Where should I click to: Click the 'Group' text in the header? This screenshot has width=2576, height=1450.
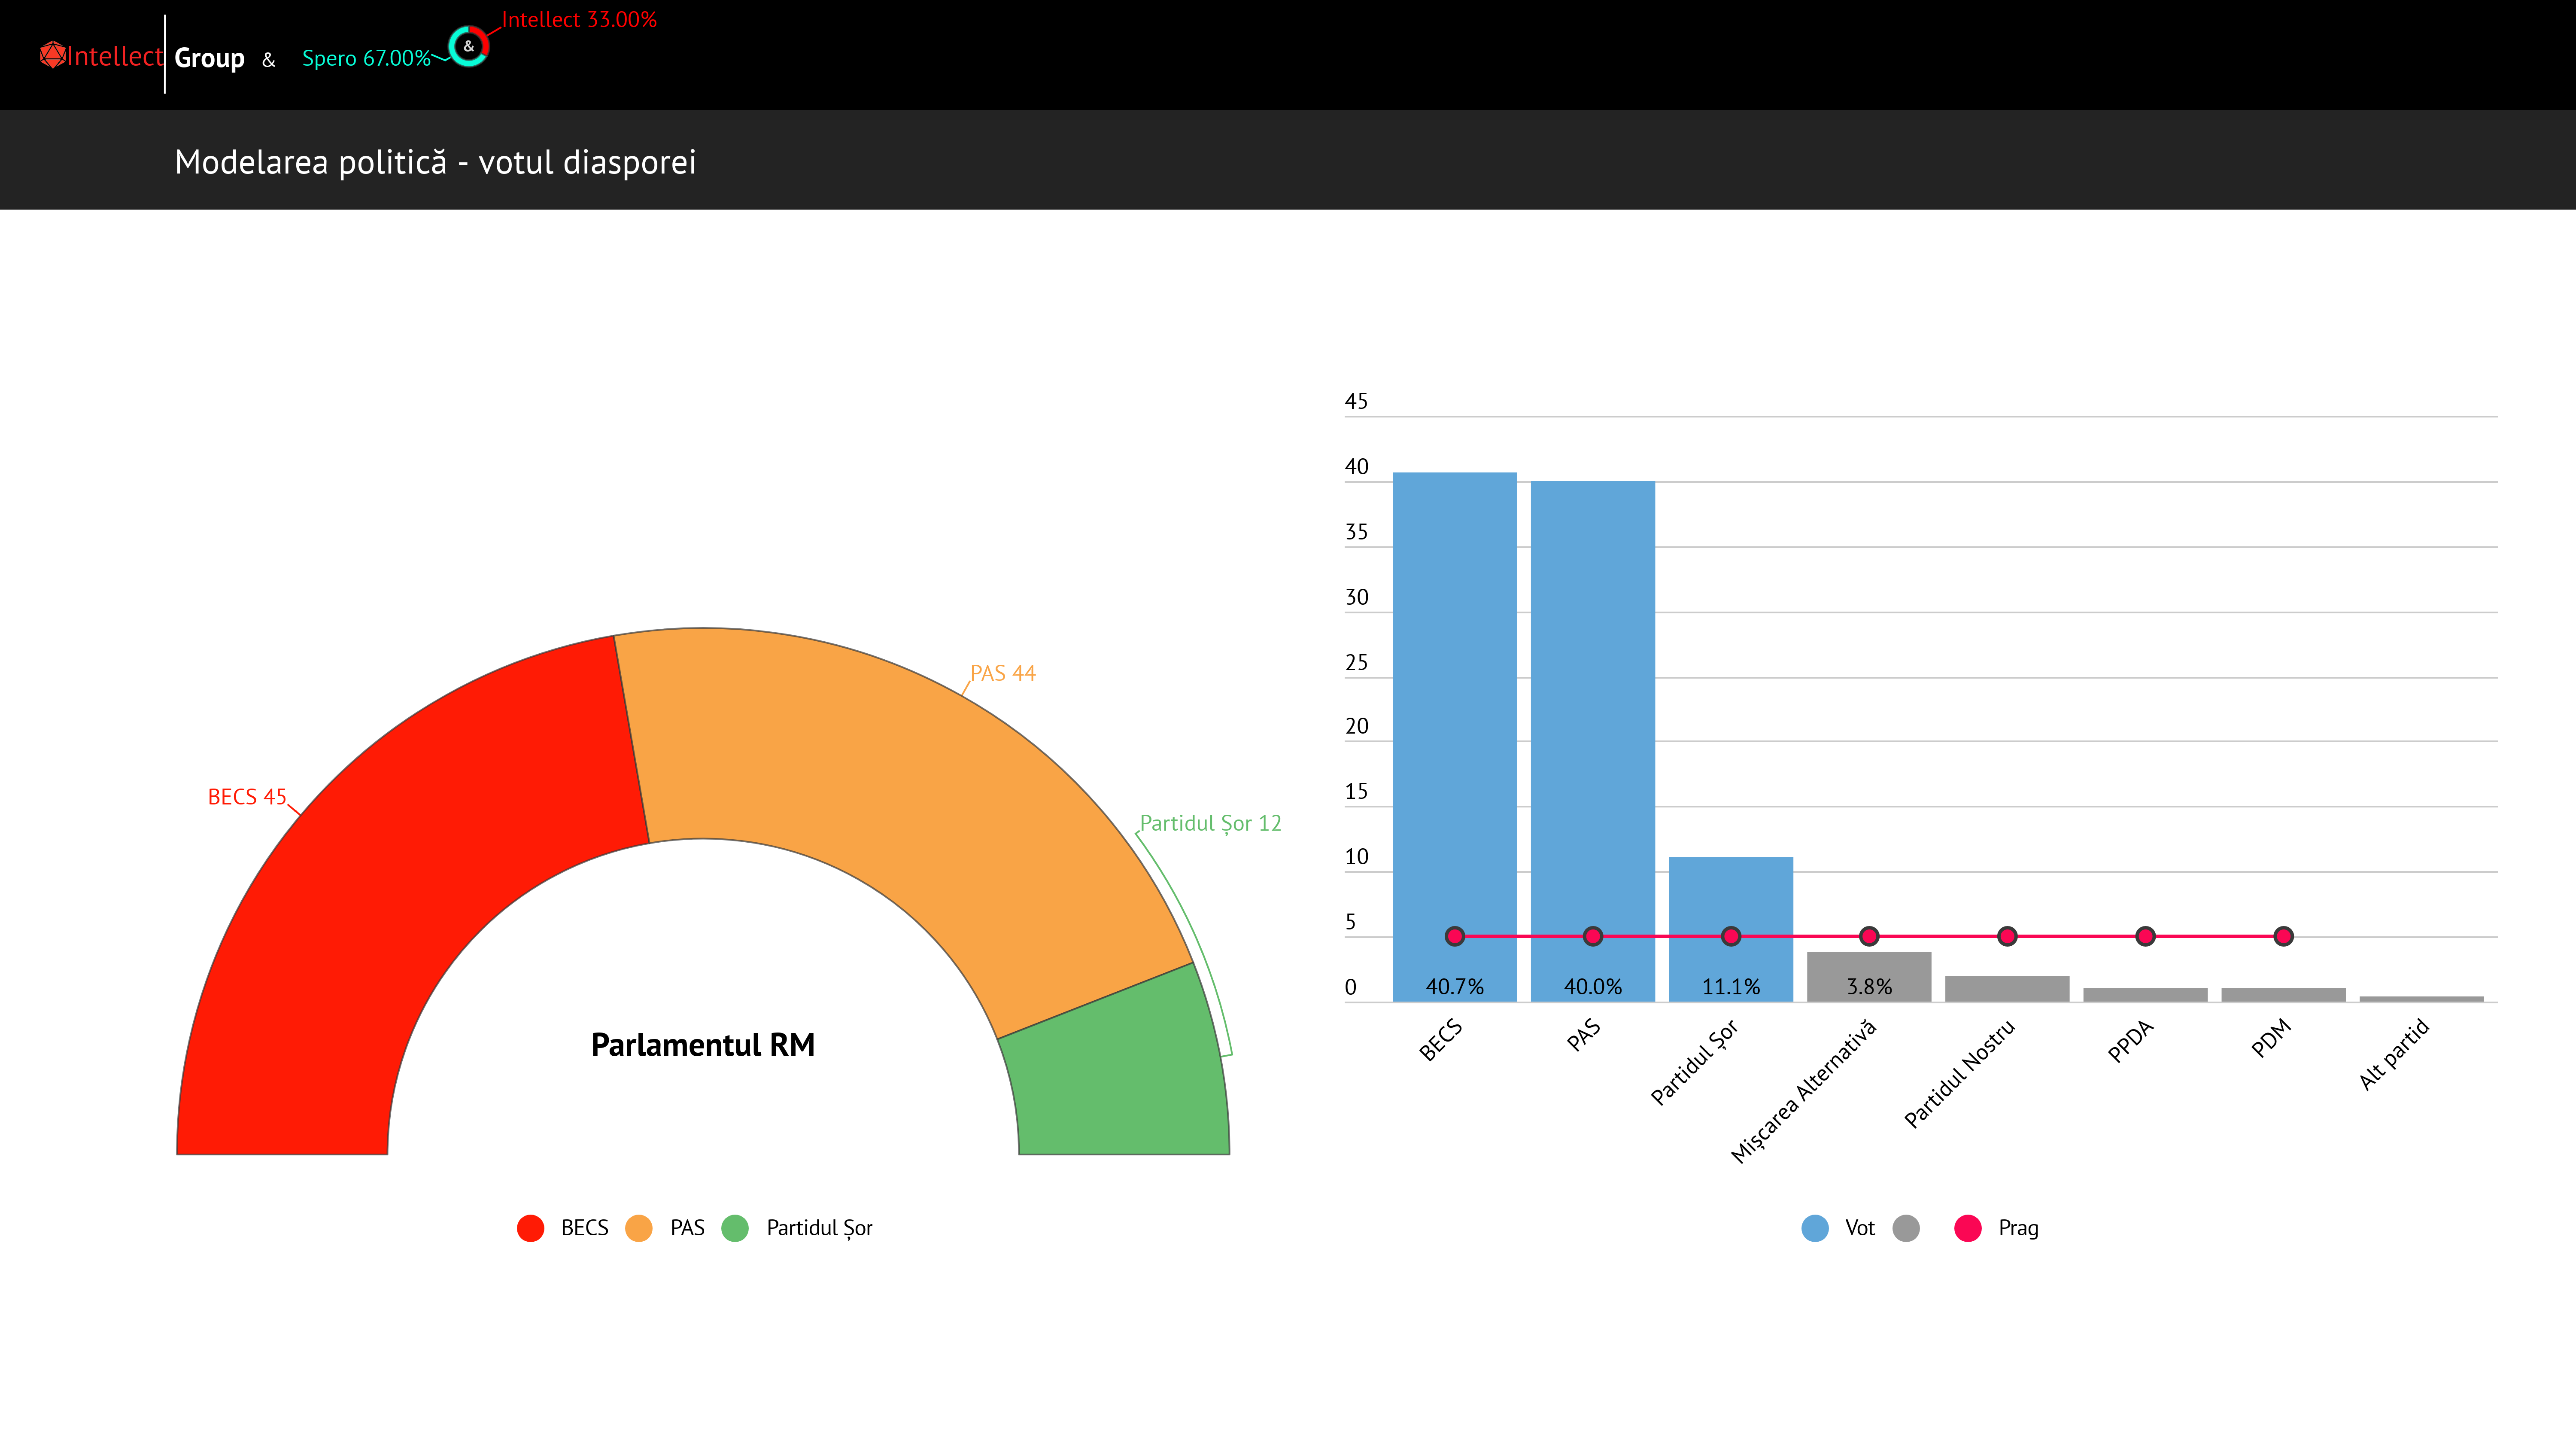[x=209, y=58]
